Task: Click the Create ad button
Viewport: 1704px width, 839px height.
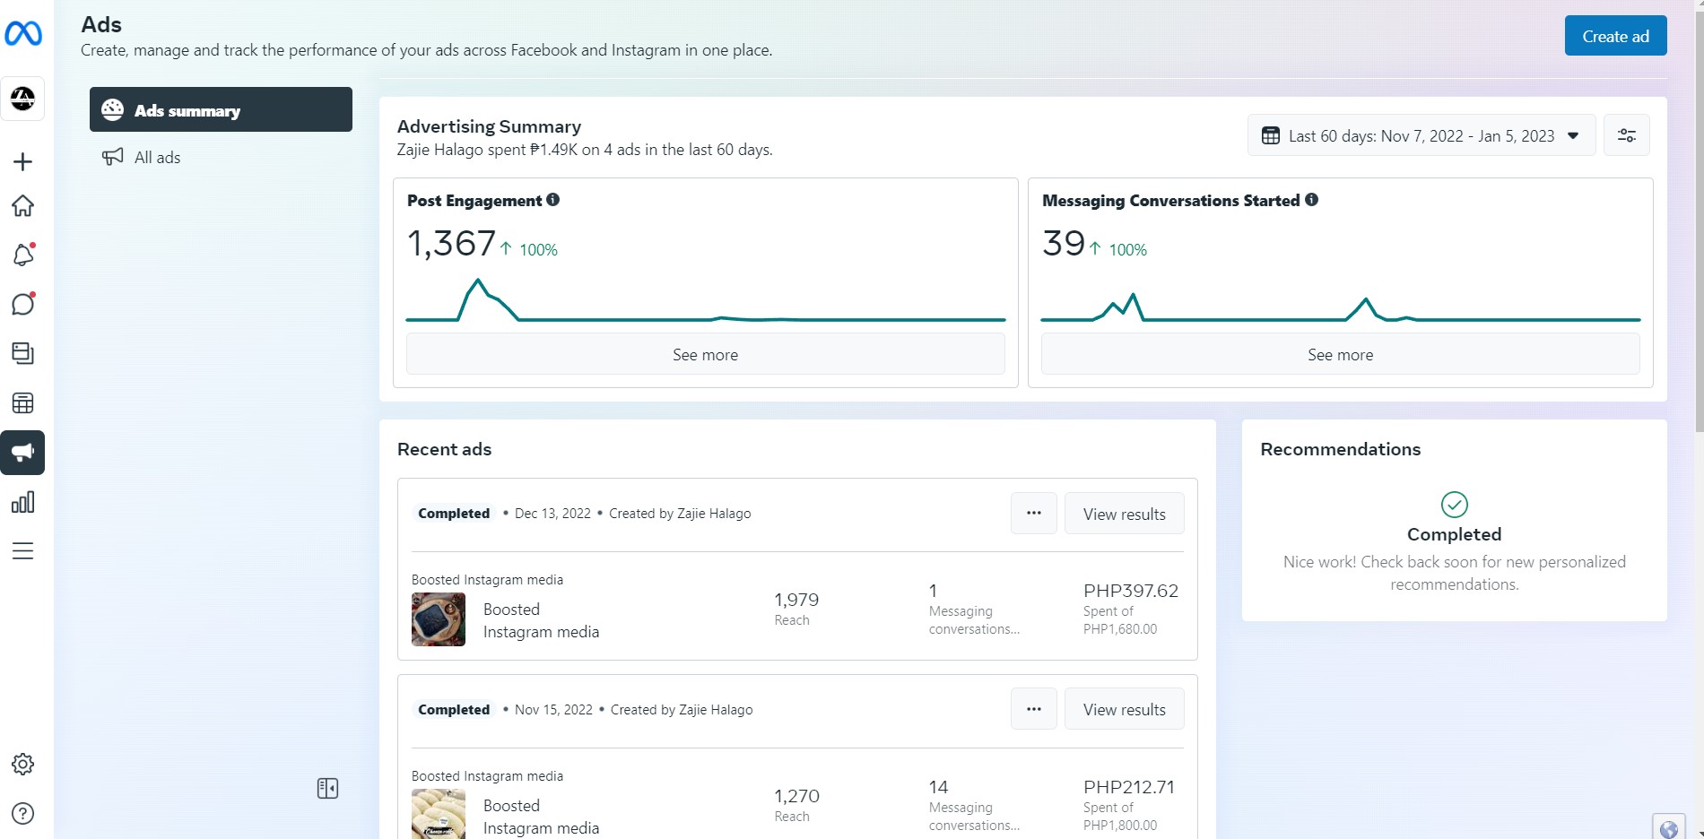Action: click(1615, 36)
